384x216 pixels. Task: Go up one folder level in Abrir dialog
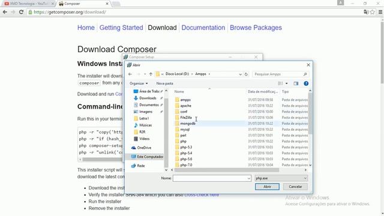[151, 74]
